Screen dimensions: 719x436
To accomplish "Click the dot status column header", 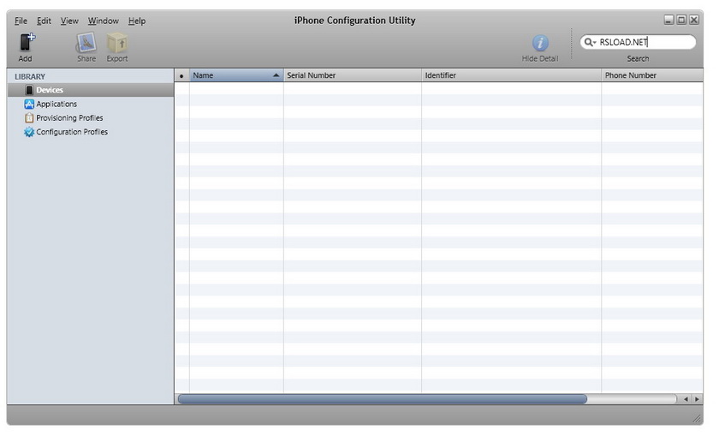I will (x=181, y=75).
